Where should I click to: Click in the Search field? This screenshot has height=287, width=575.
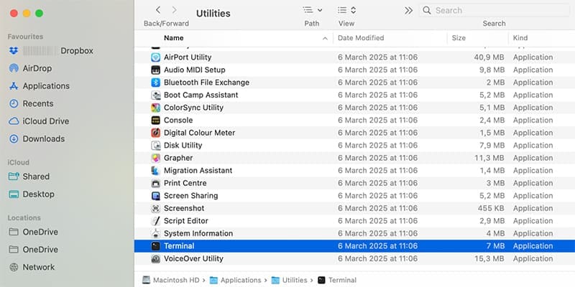494,10
